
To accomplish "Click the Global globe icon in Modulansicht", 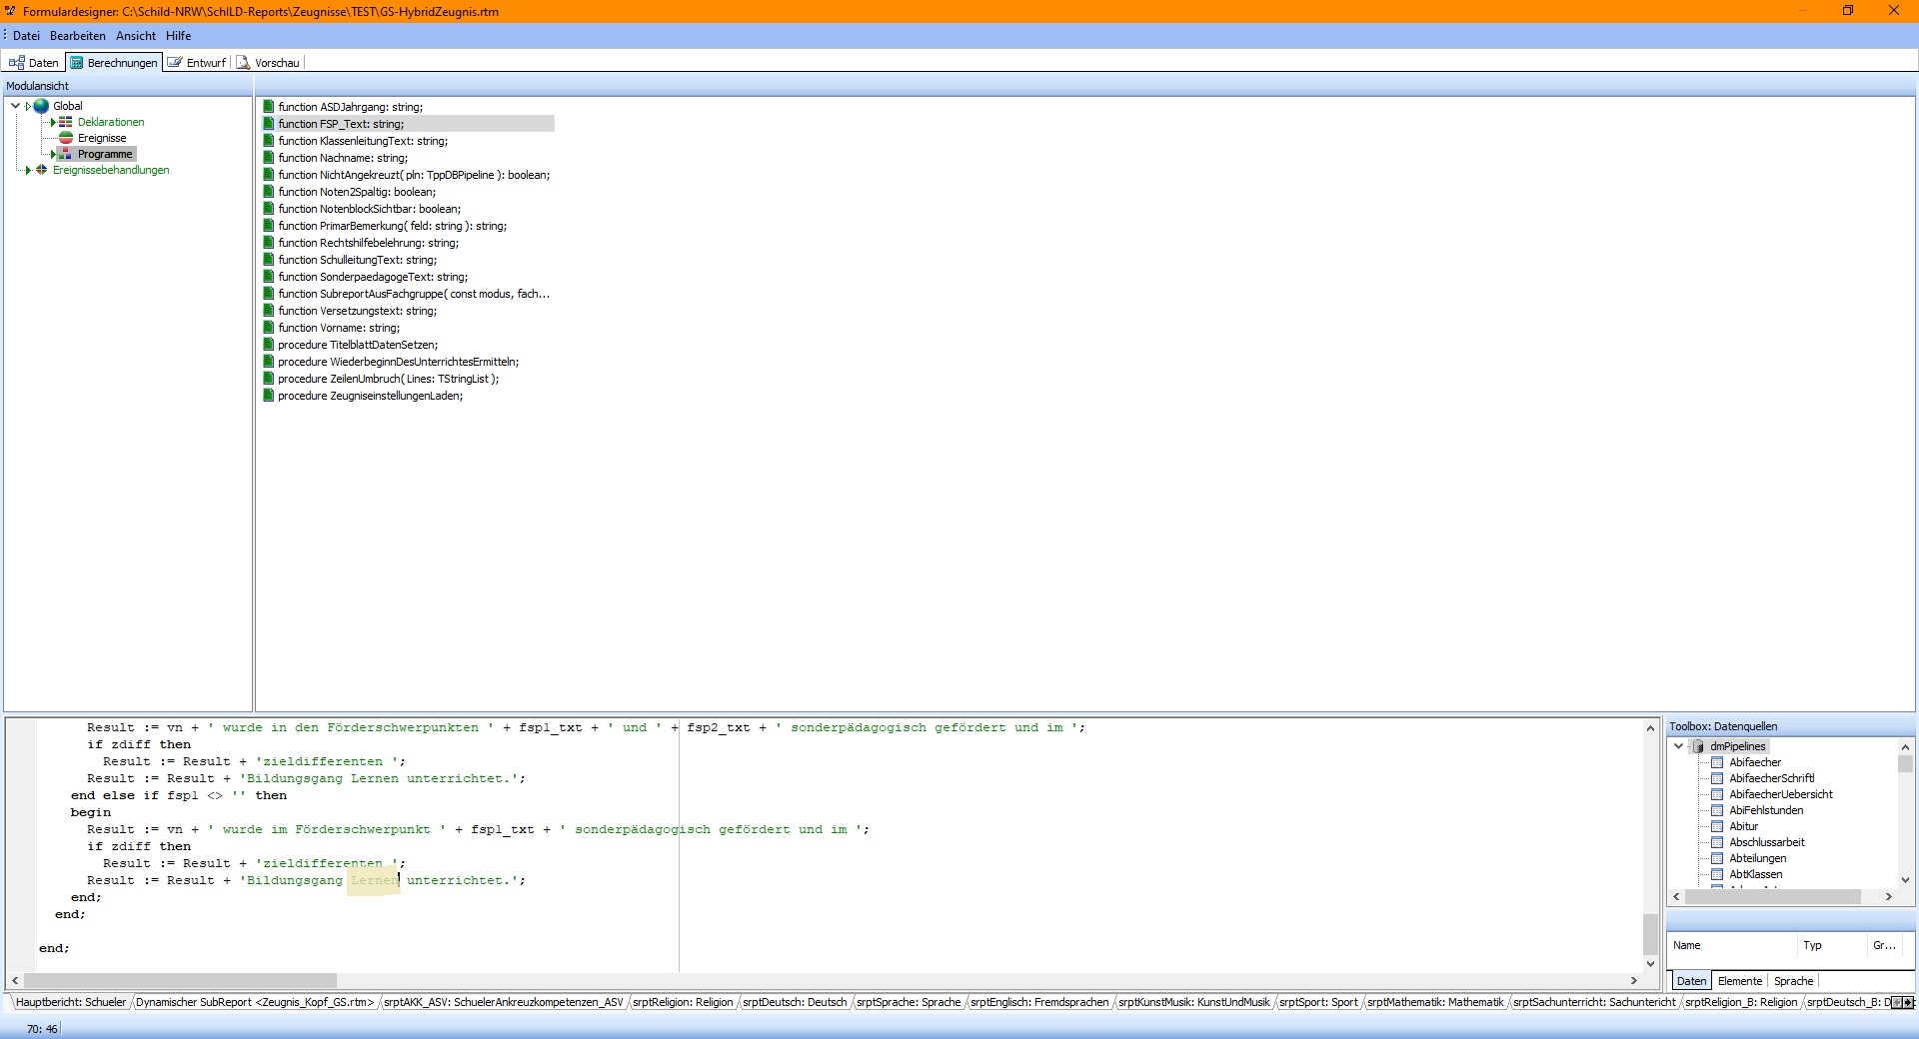I will click(x=41, y=106).
